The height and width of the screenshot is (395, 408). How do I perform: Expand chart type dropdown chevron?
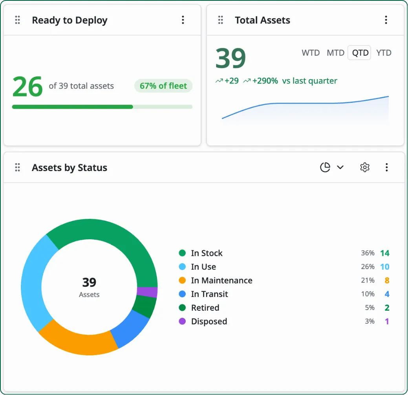pyautogui.click(x=340, y=167)
